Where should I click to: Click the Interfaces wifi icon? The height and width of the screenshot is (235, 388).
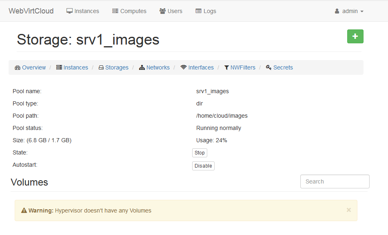(184, 67)
